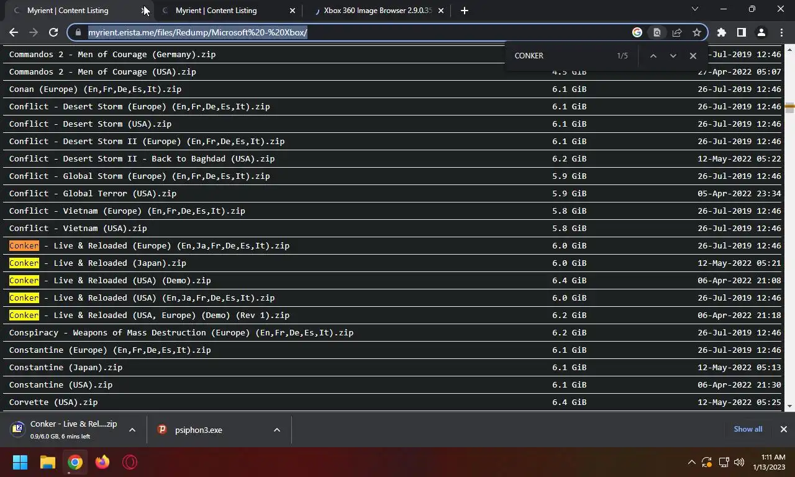Switch to the second Myrient Content Listing tab
795x477 pixels.
click(x=216, y=11)
